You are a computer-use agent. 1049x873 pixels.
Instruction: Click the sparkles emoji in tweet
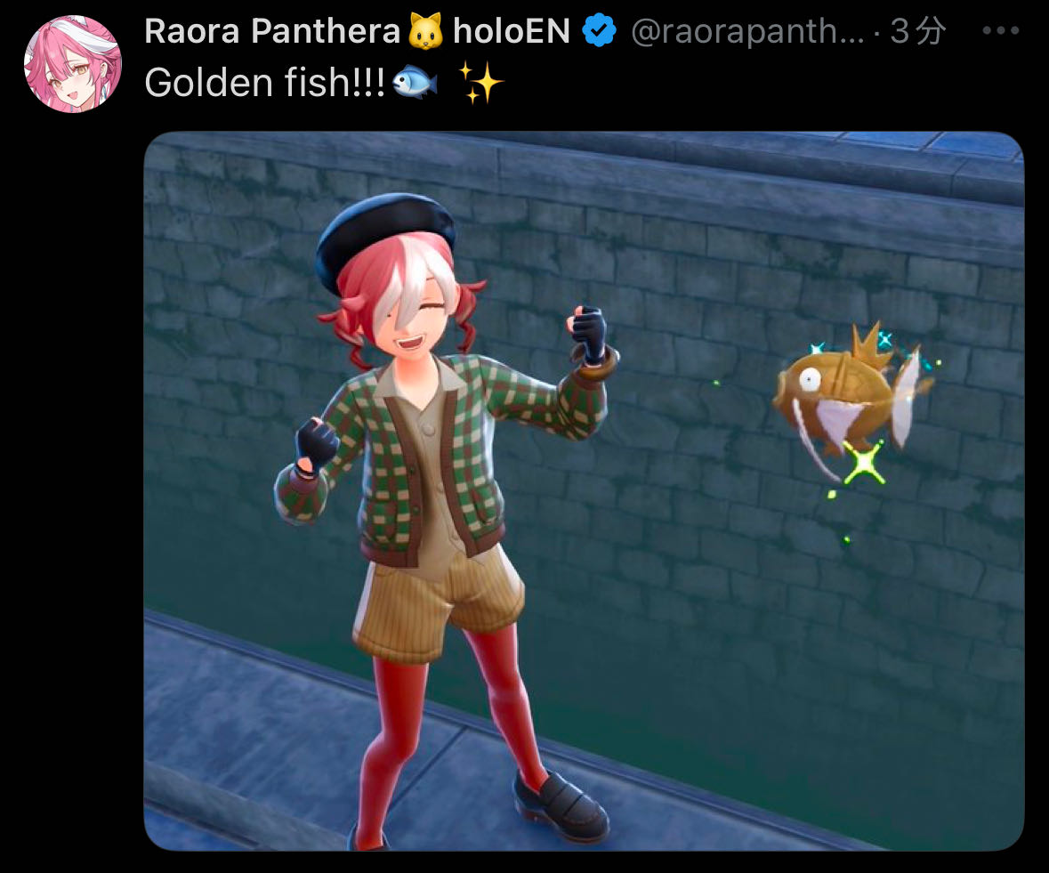click(480, 82)
